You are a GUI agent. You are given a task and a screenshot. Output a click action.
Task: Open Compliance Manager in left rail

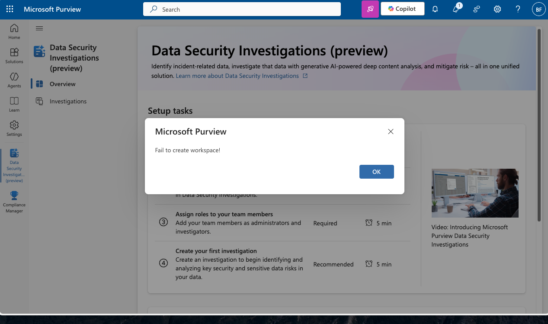pos(14,202)
